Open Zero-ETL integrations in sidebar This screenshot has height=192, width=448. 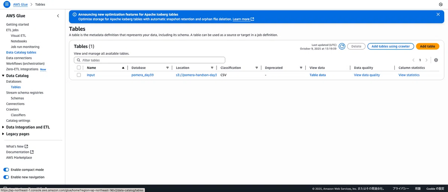pyautogui.click(x=22, y=69)
